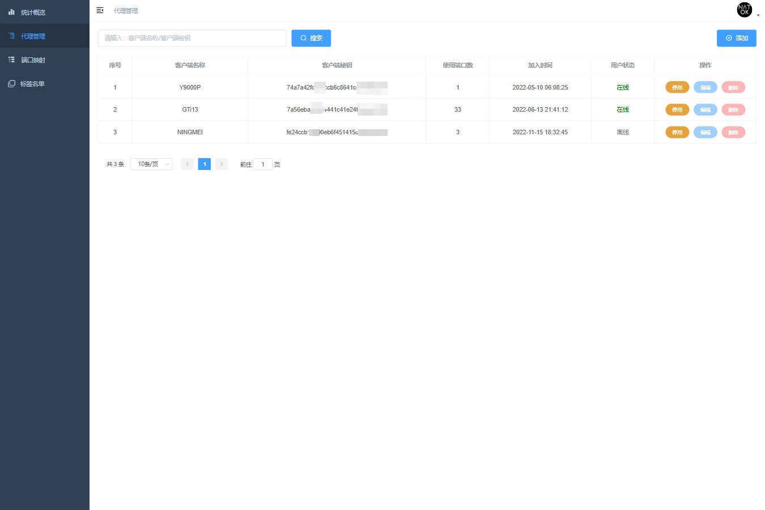
Task: Delete the GTi13 client row
Action: click(x=733, y=109)
